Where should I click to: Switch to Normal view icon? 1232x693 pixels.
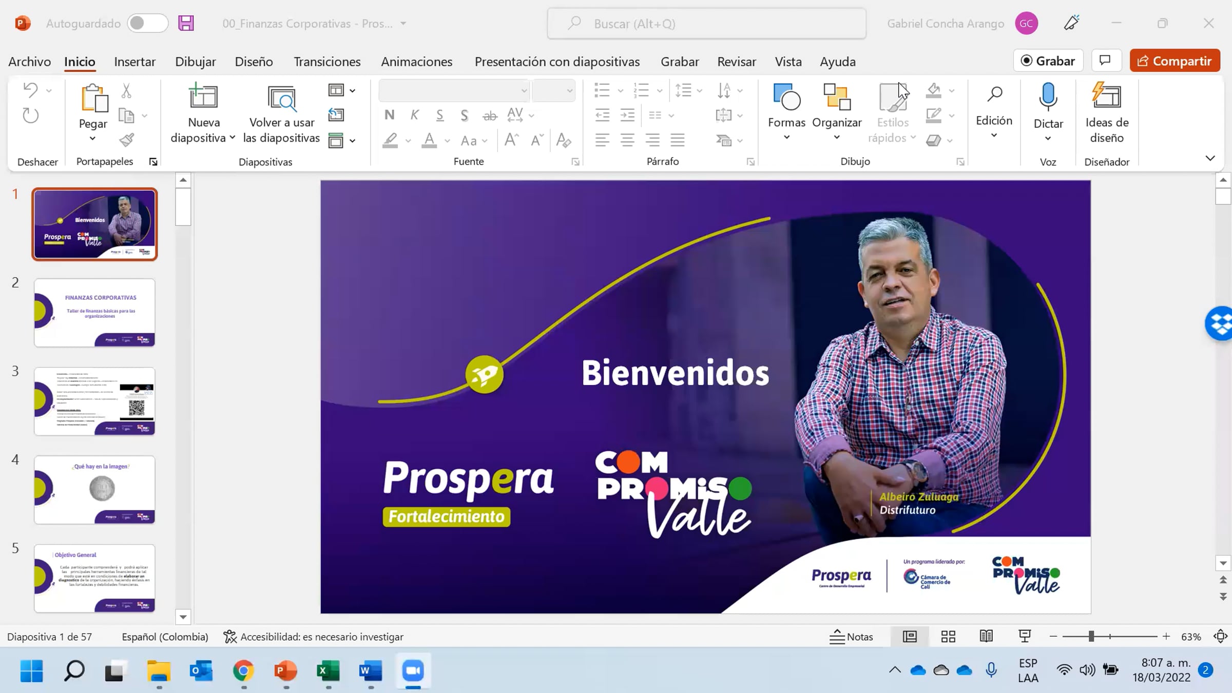910,637
